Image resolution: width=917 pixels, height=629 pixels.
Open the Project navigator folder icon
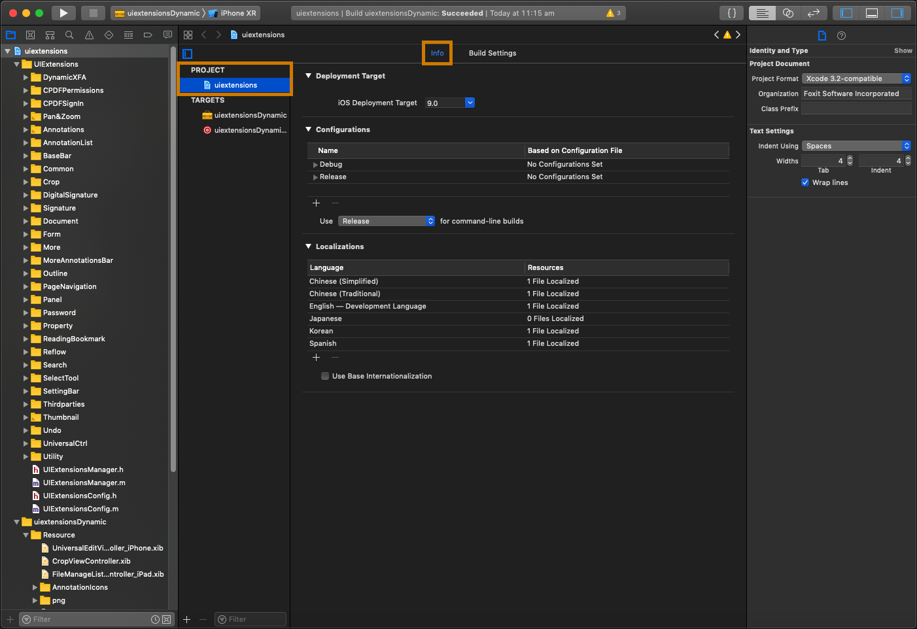[10, 35]
